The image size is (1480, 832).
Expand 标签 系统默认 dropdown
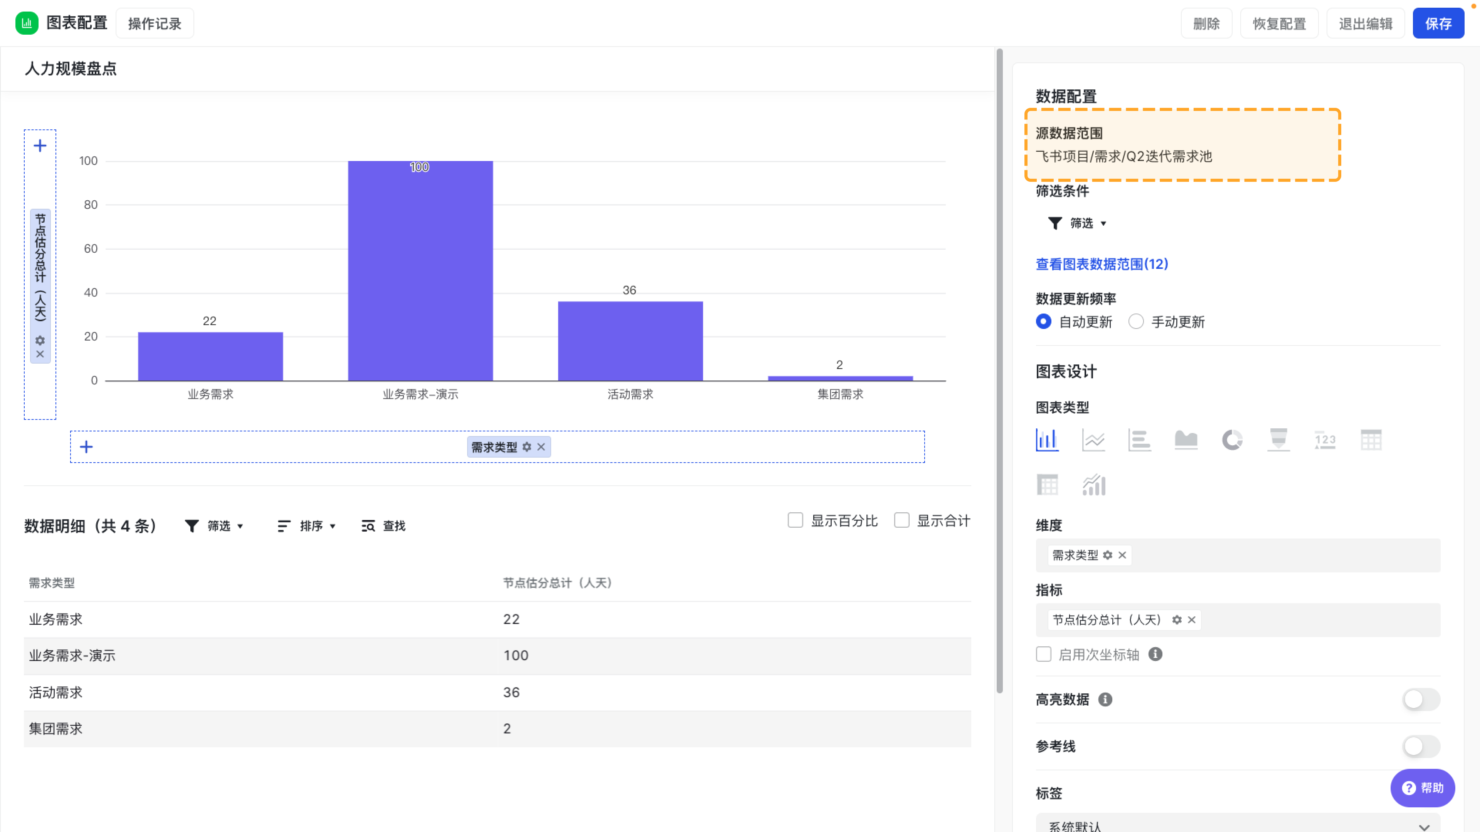(1238, 824)
